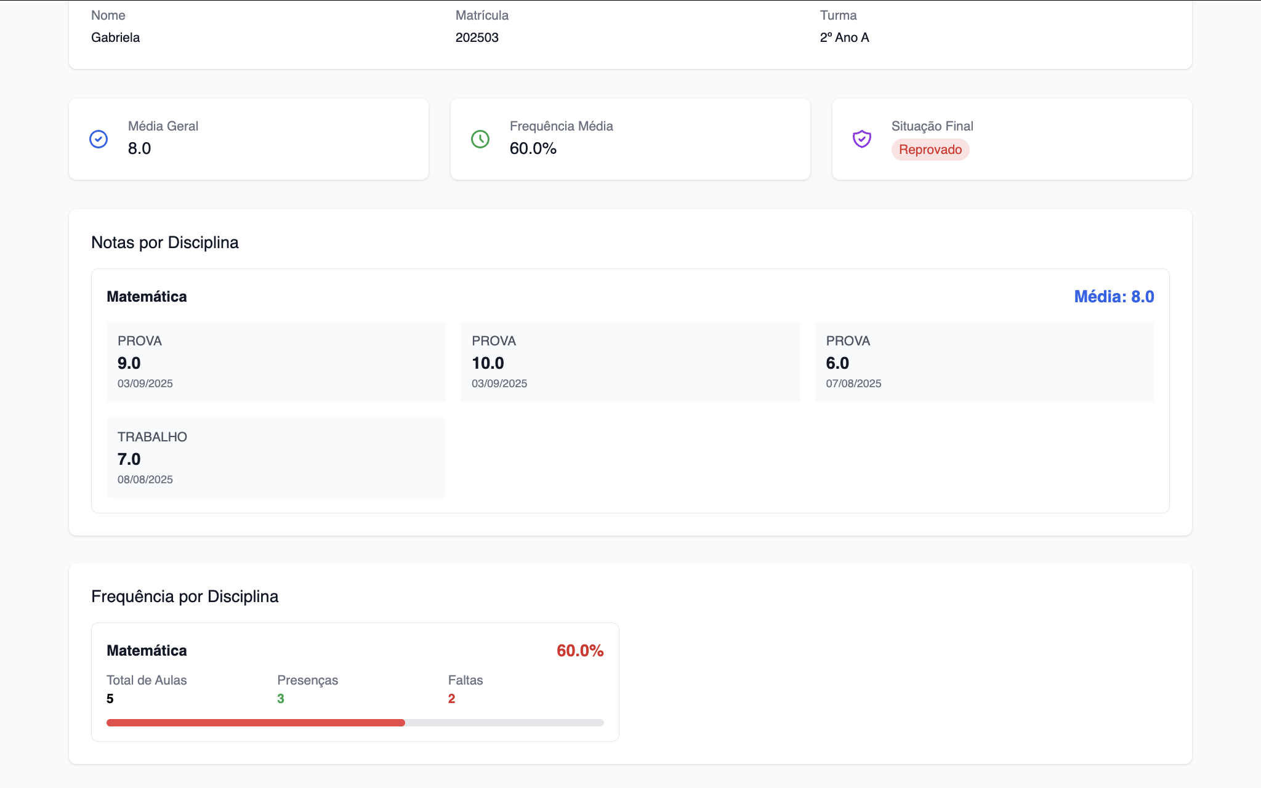Click the Notas por Disciplina heading

pyautogui.click(x=164, y=243)
